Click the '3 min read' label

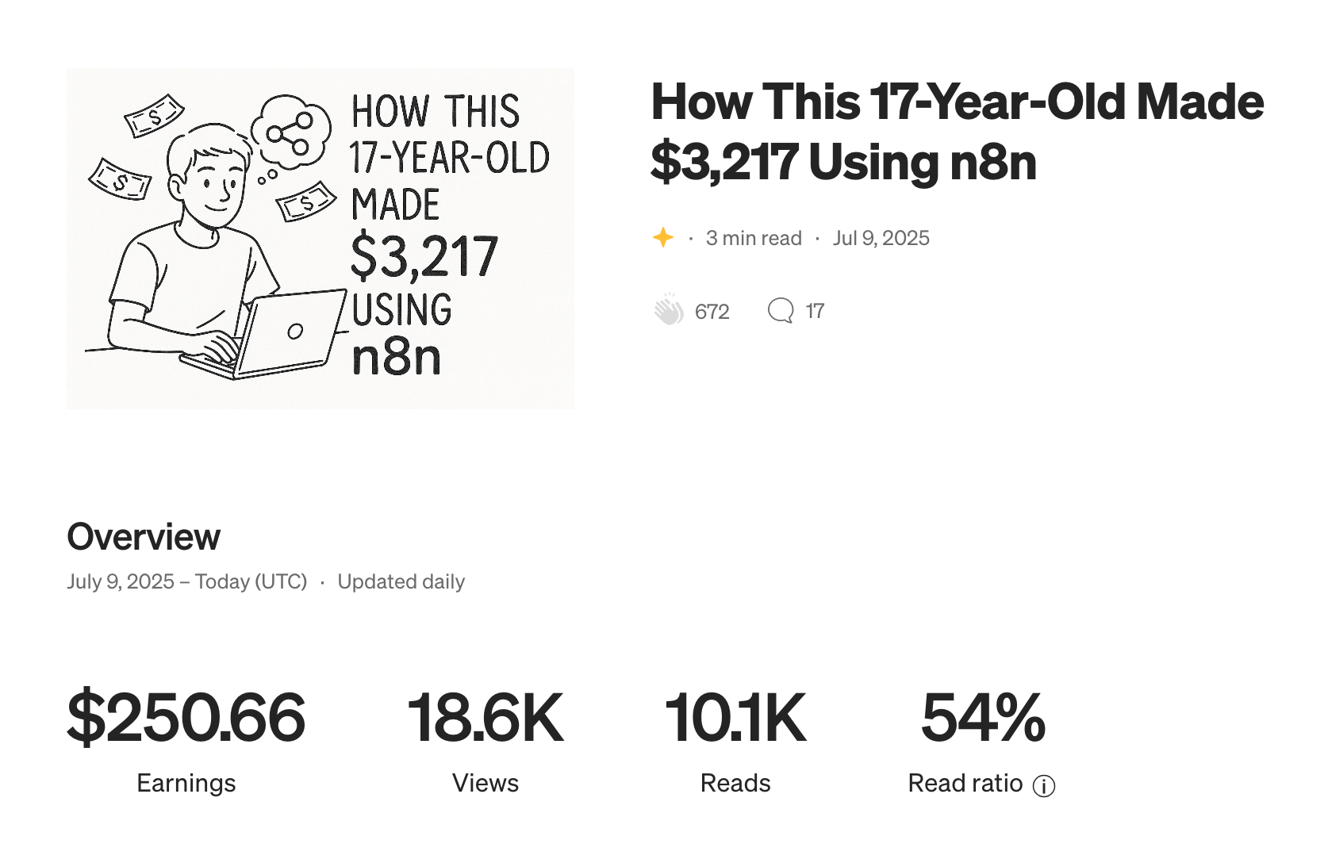click(754, 238)
